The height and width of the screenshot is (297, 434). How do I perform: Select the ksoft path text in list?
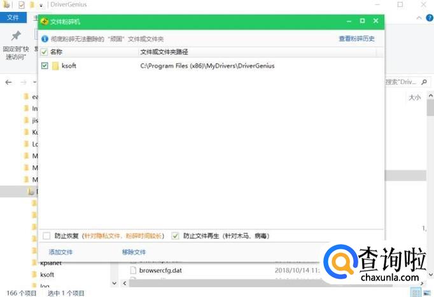point(207,66)
